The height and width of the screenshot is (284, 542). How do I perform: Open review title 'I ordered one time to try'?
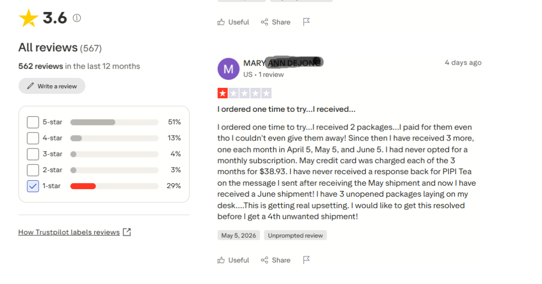coord(286,109)
